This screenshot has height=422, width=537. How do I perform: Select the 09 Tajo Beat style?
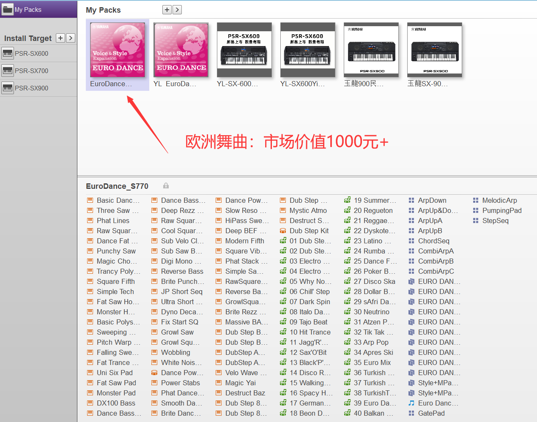point(309,322)
